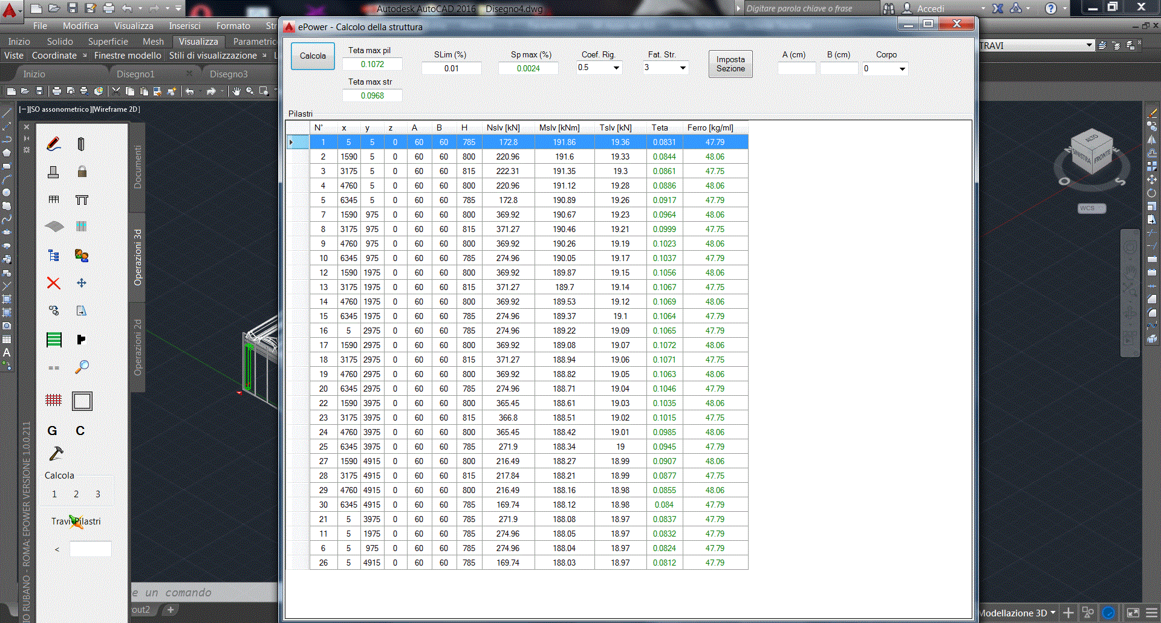The image size is (1161, 623).
Task: Select the blue four-arrow move icon
Action: [82, 283]
